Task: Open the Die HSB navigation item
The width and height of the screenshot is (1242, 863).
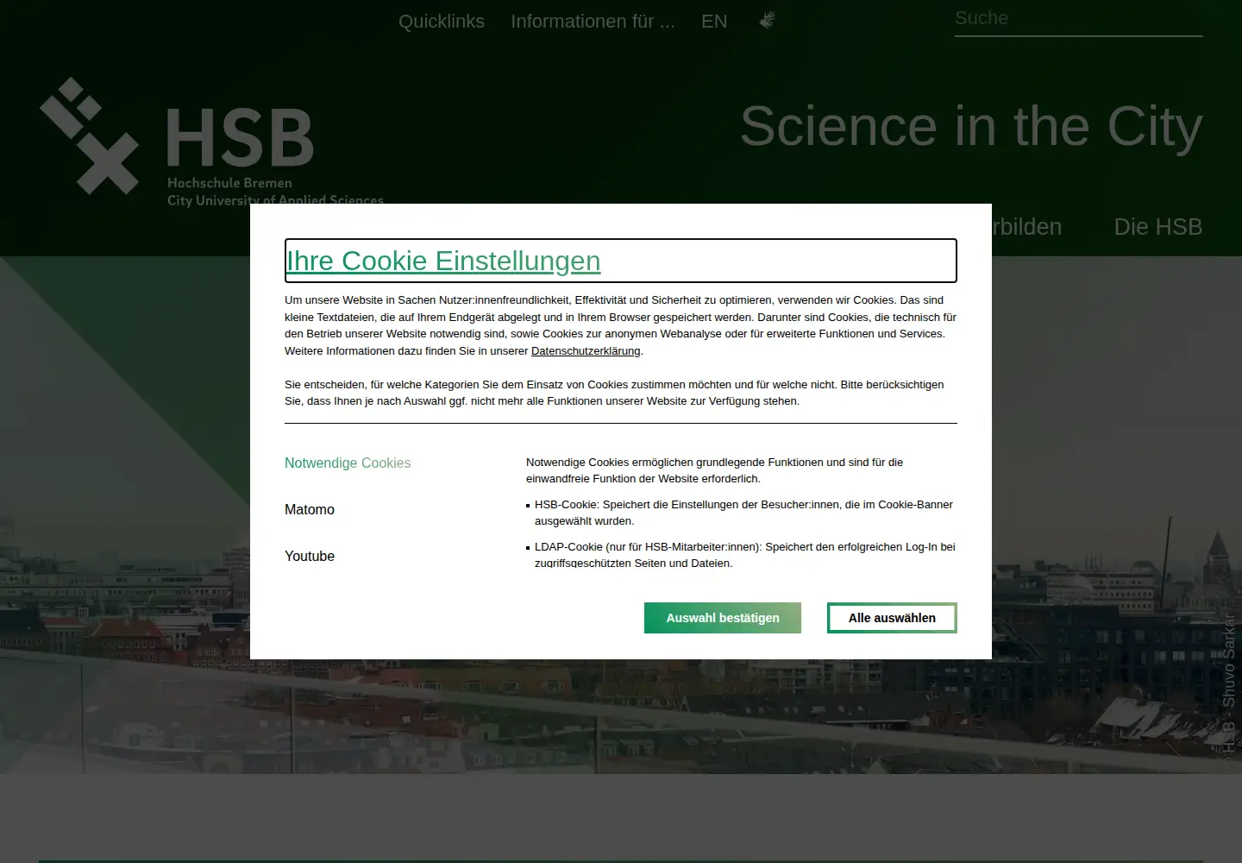Action: click(1157, 227)
